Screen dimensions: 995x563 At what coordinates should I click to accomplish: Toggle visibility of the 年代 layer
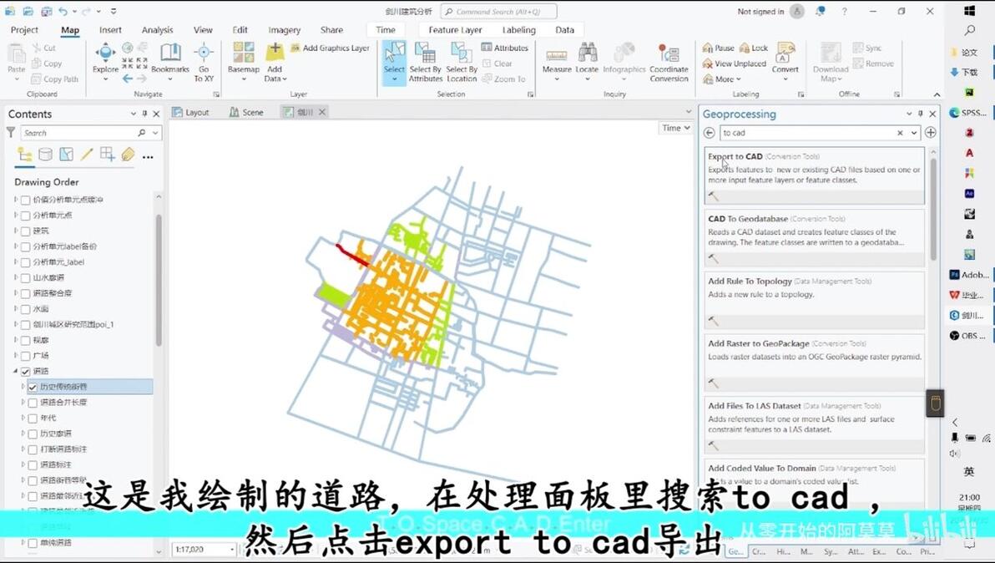tap(33, 418)
